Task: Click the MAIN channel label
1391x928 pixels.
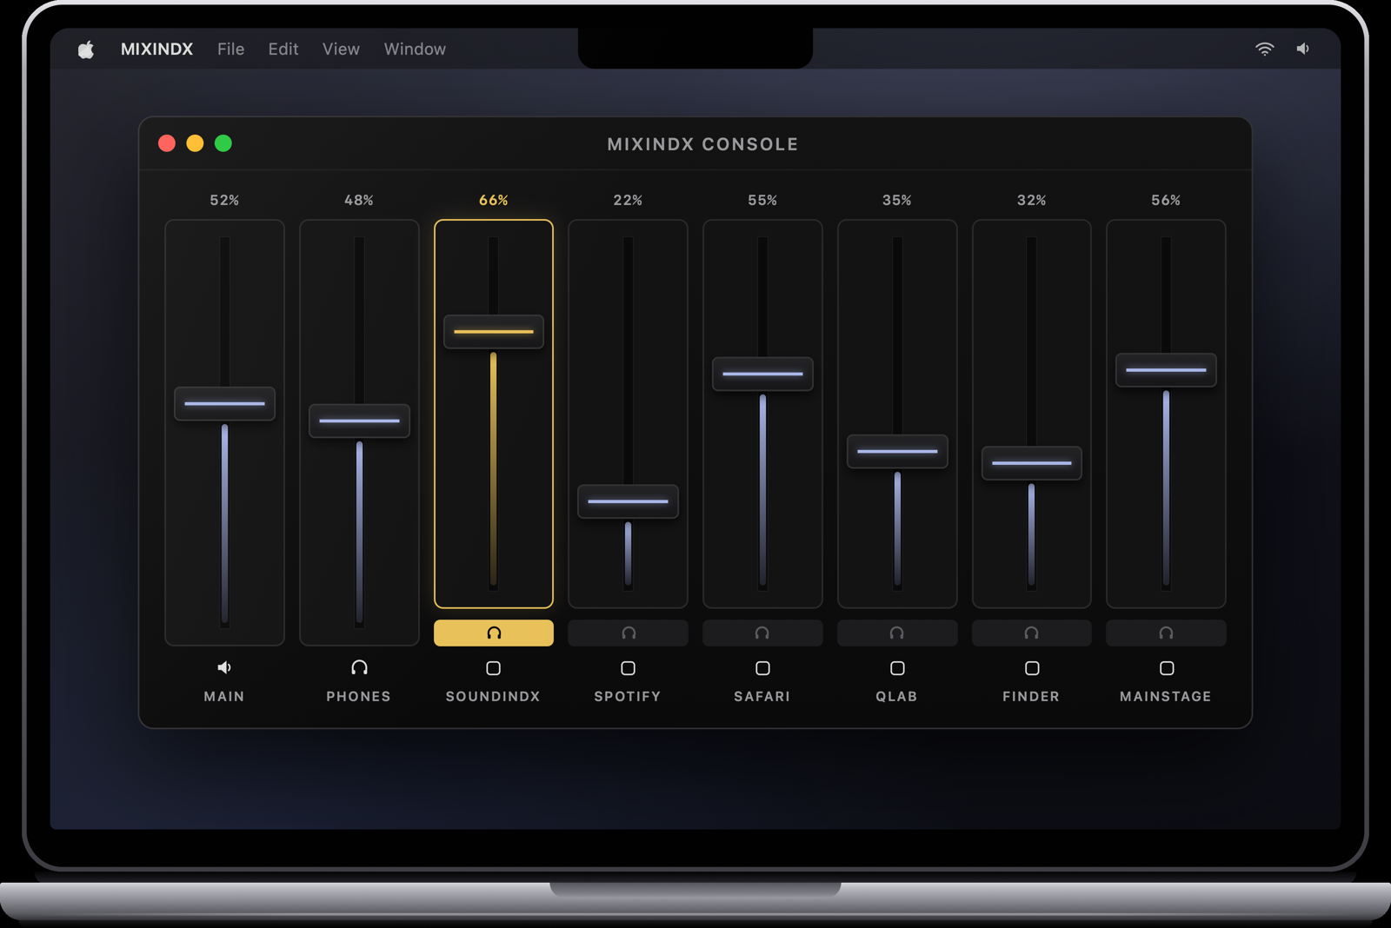Action: click(x=224, y=697)
